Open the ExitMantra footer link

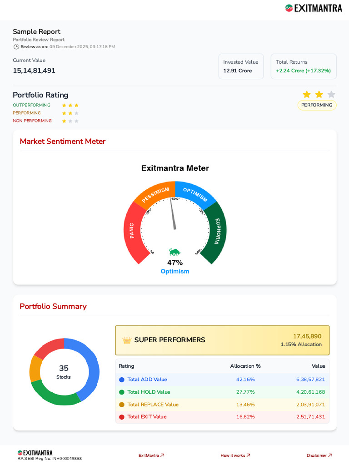coord(151,455)
